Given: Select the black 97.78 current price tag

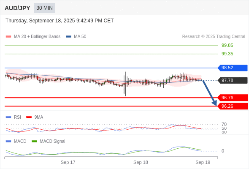Looking at the screenshot, I should (x=233, y=80).
